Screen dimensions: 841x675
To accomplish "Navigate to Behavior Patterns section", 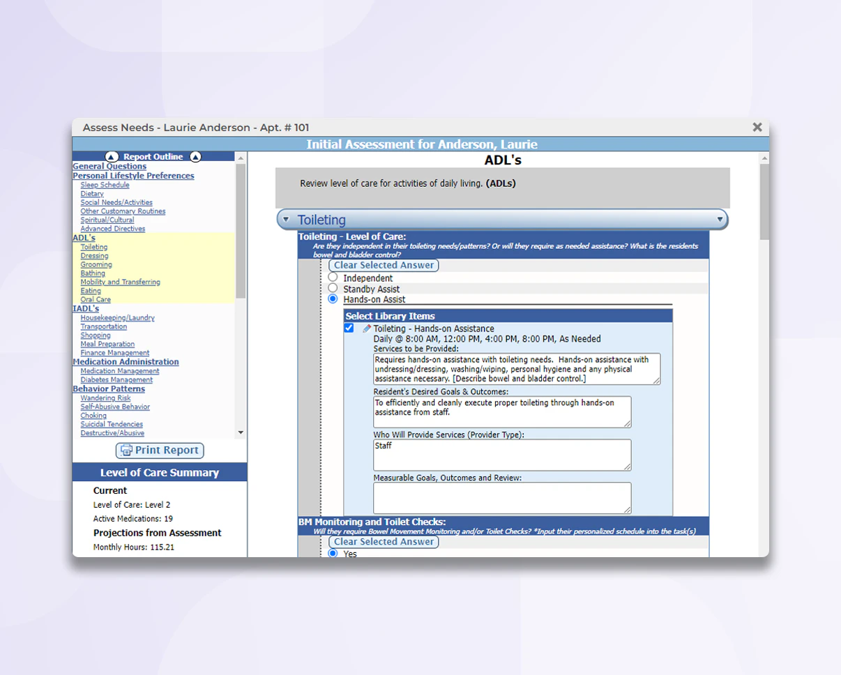I will pos(109,388).
